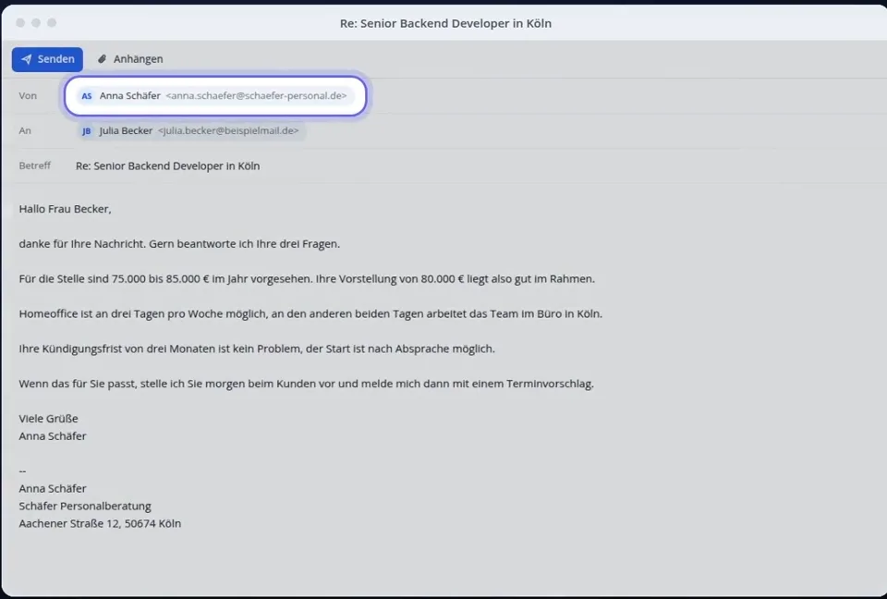Click the "Von" field label
887x599 pixels.
pos(28,96)
